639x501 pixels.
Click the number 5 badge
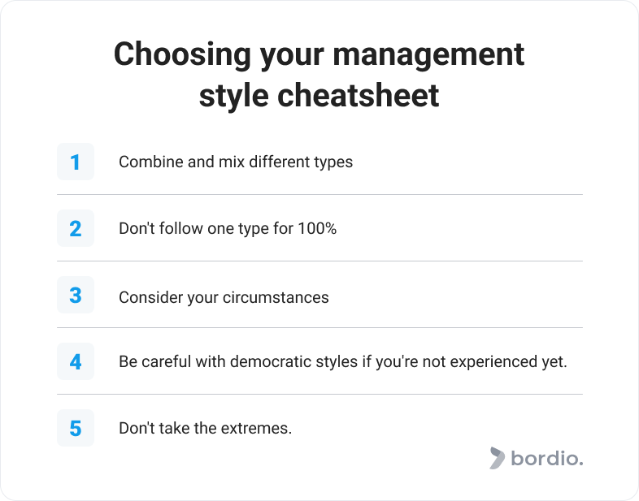pos(76,428)
